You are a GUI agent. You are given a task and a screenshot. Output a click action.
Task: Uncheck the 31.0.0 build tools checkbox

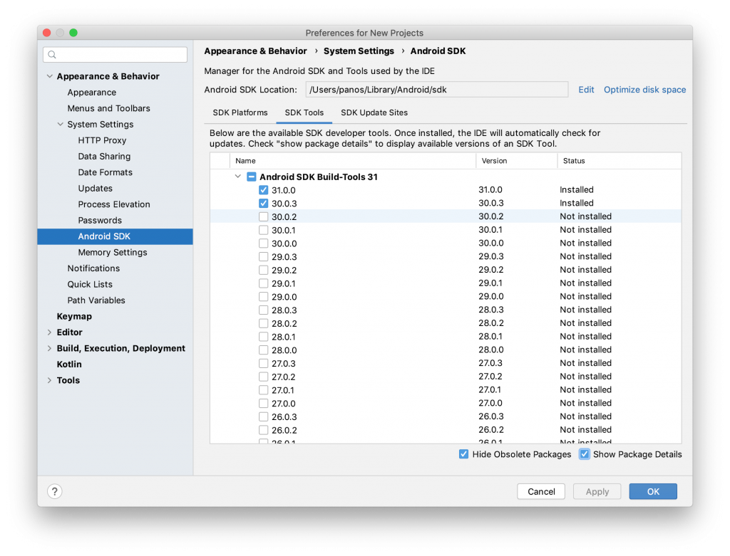click(x=264, y=190)
